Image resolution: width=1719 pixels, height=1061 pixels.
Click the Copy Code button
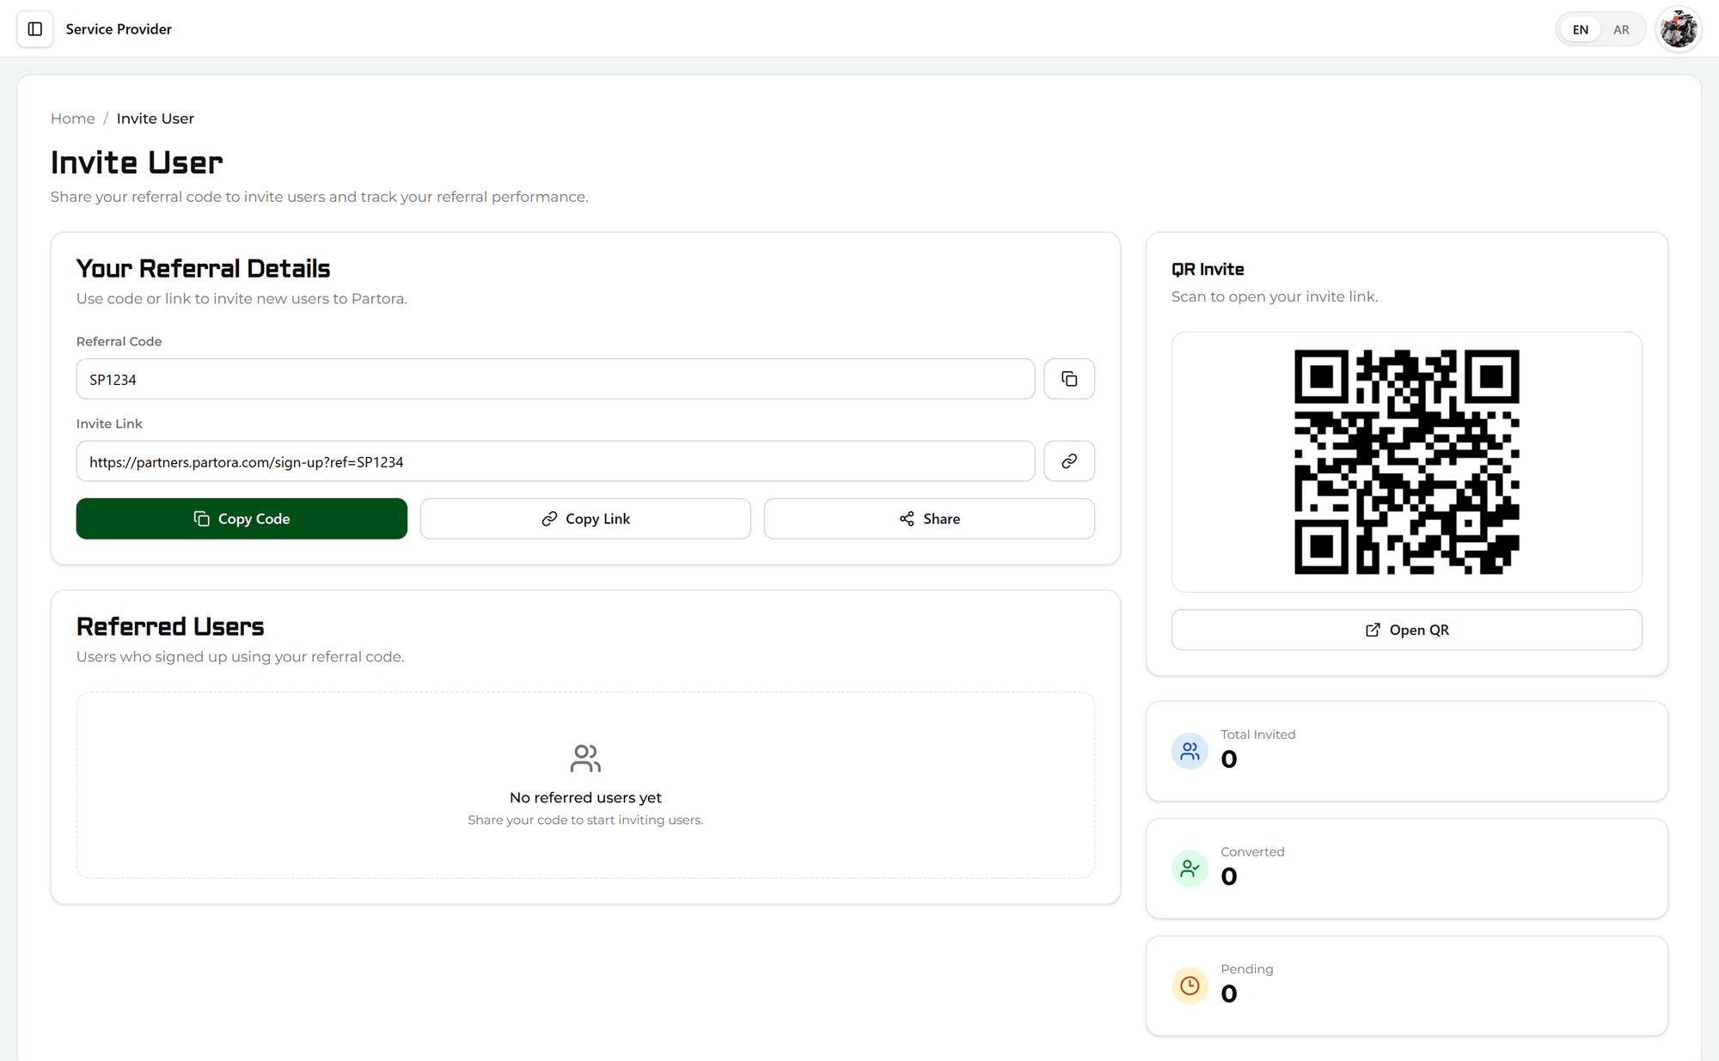242,519
